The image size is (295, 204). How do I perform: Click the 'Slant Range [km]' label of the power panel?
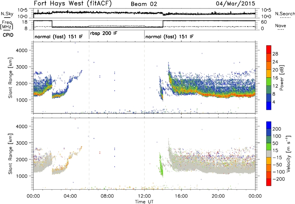pos(10,78)
